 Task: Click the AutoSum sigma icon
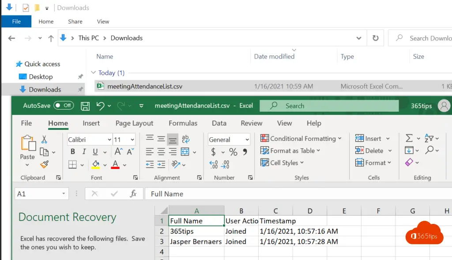pyautogui.click(x=409, y=138)
